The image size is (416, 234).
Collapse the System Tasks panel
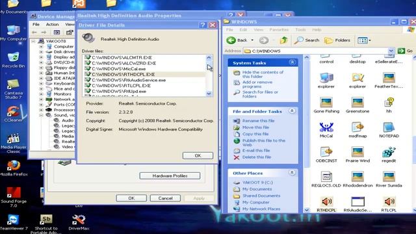click(292, 62)
